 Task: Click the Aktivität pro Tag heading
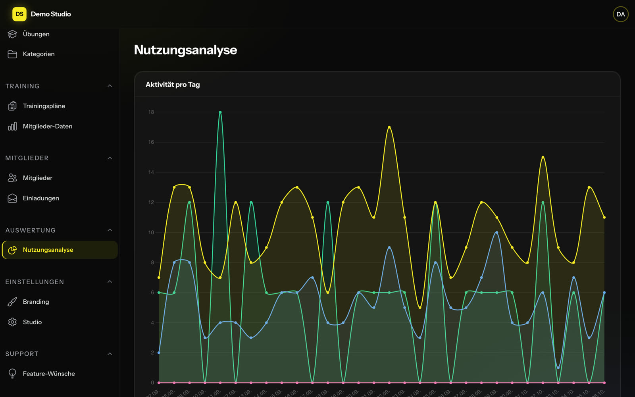pyautogui.click(x=173, y=85)
